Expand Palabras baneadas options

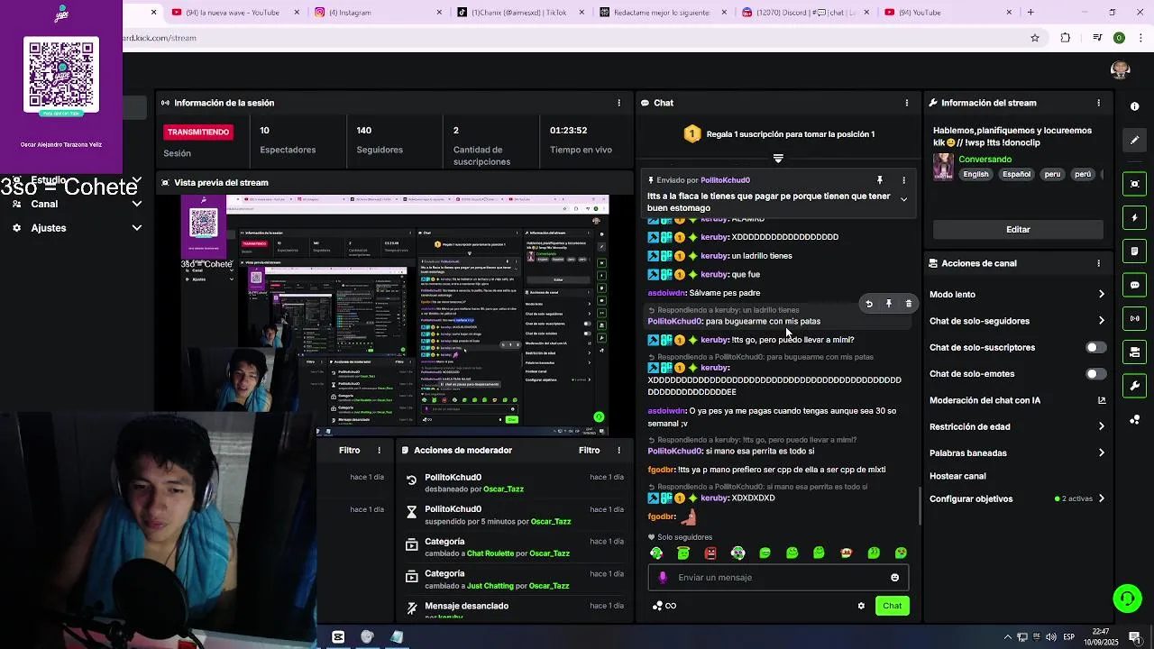pyautogui.click(x=1101, y=452)
